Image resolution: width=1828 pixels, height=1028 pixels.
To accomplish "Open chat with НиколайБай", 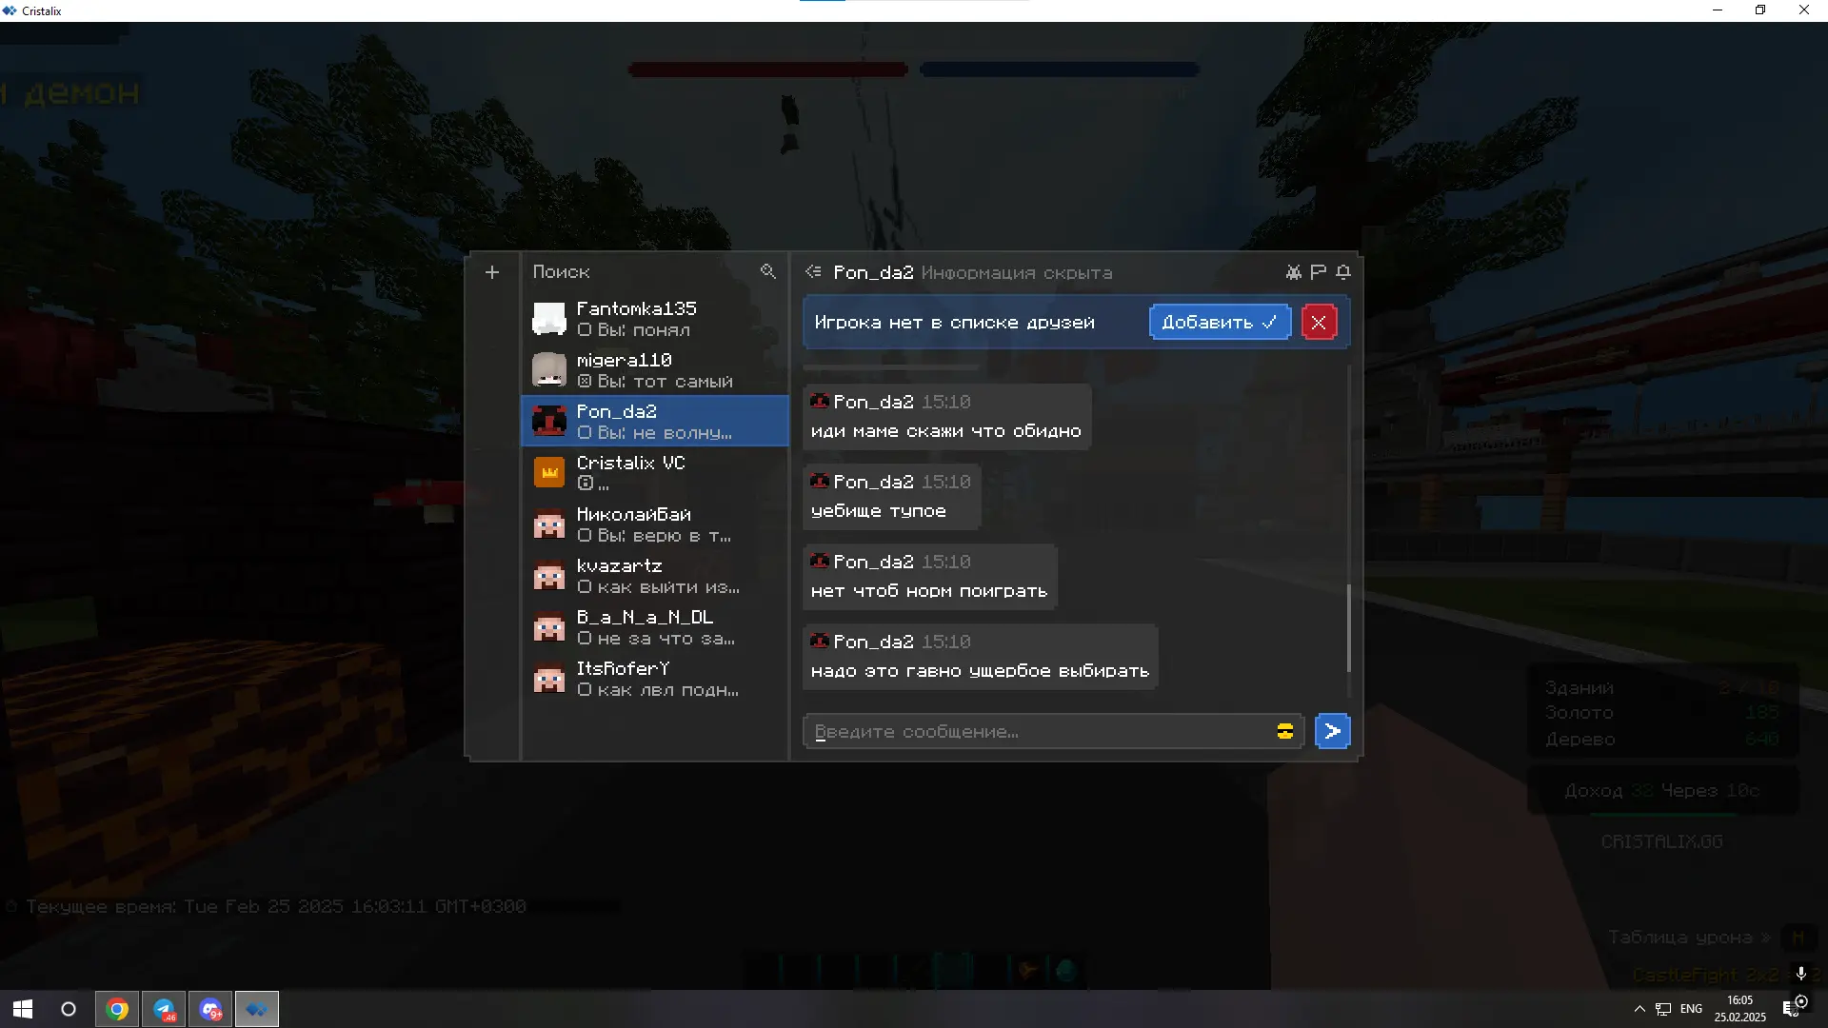I will [655, 524].
